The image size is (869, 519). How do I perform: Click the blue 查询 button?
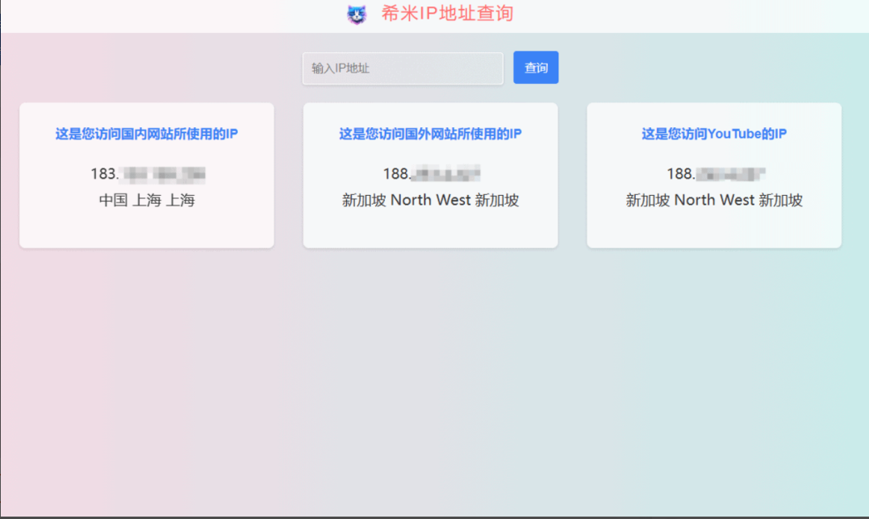536,68
